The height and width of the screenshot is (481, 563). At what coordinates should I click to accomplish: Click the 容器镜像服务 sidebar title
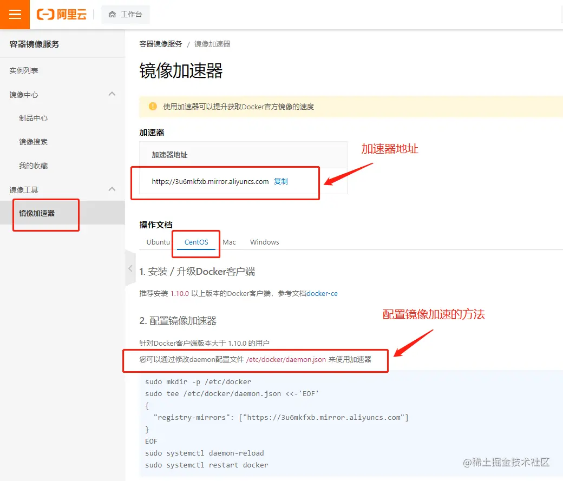pyautogui.click(x=34, y=44)
